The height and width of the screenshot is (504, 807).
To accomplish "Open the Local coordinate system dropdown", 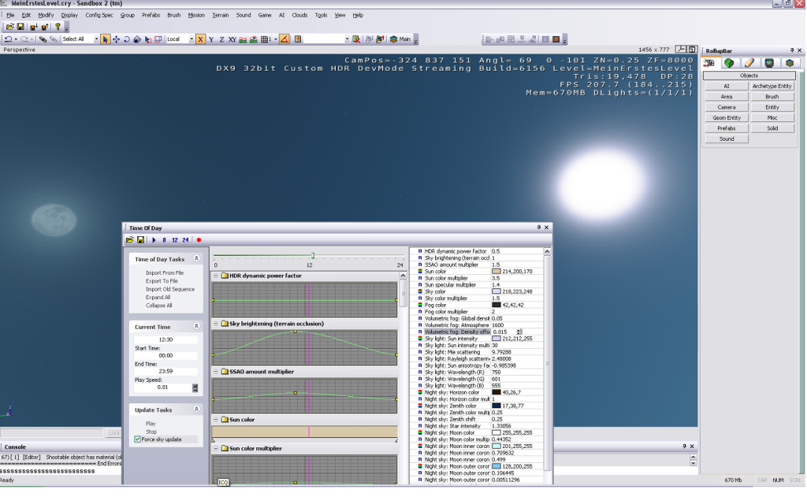I will point(191,39).
